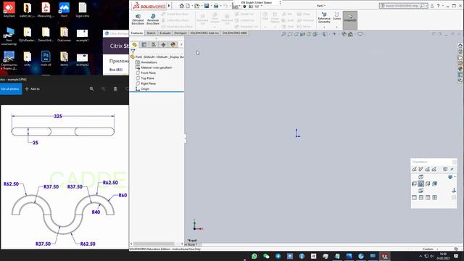Open the ConfigurationManager tab icon
Image resolution: width=464 pixels, height=261 pixels.
click(x=154, y=45)
